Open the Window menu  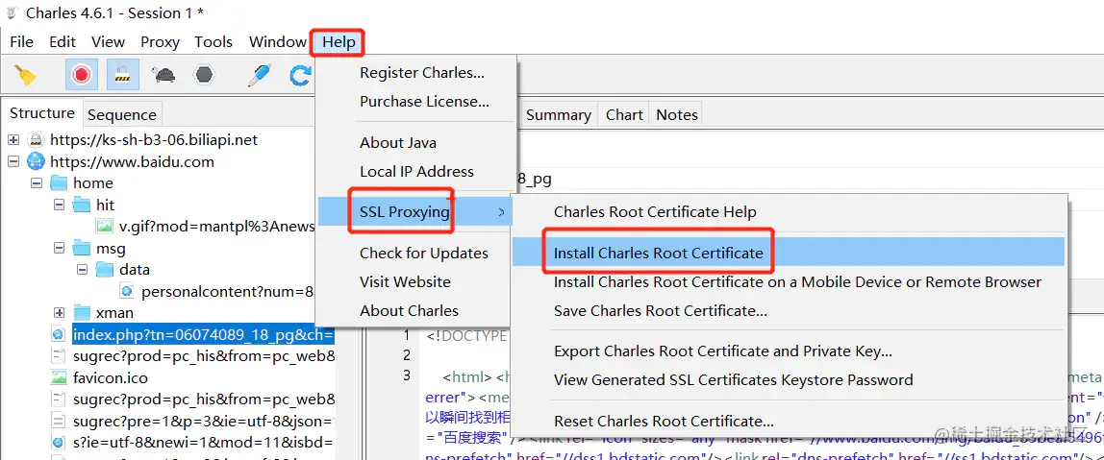point(277,42)
